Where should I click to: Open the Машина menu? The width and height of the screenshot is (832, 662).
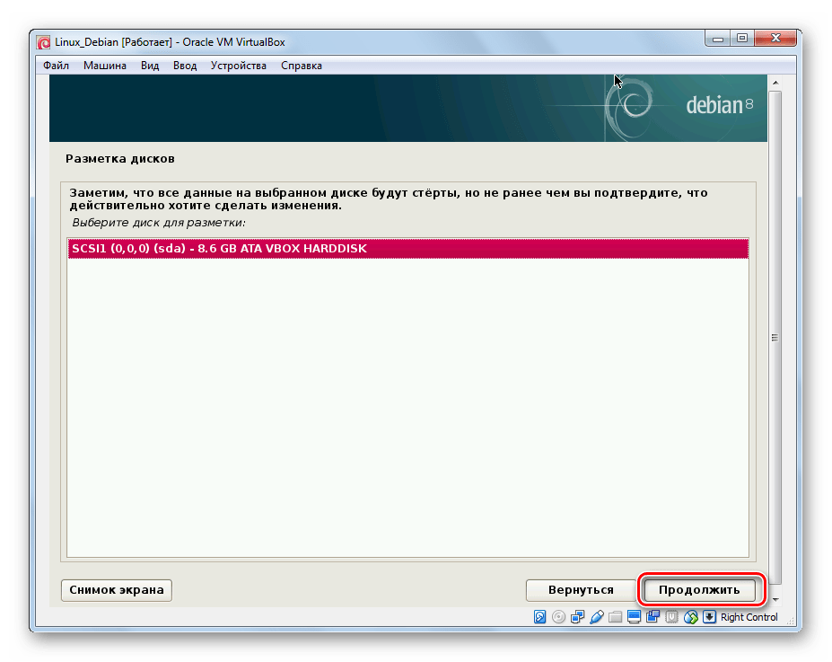pos(105,66)
